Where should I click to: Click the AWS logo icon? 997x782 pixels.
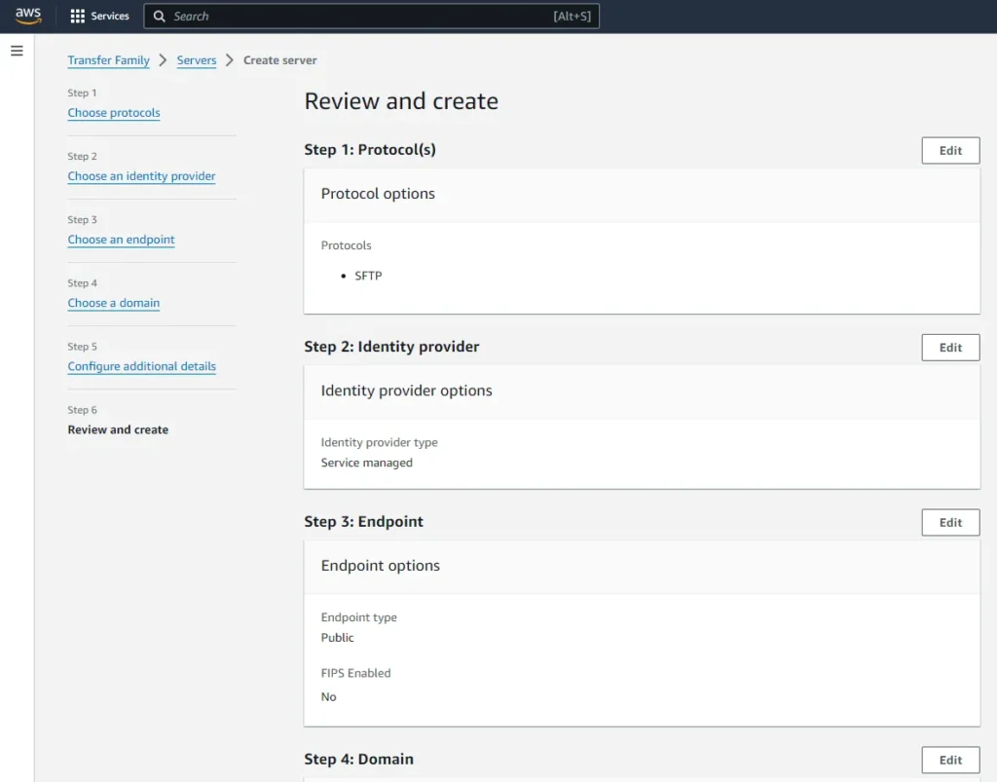[28, 16]
